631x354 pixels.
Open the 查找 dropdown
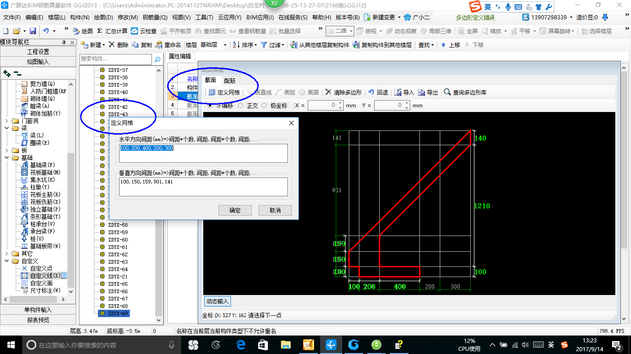[426, 45]
